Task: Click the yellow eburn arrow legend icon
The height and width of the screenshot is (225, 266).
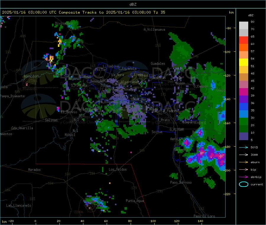Action: pos(244,162)
